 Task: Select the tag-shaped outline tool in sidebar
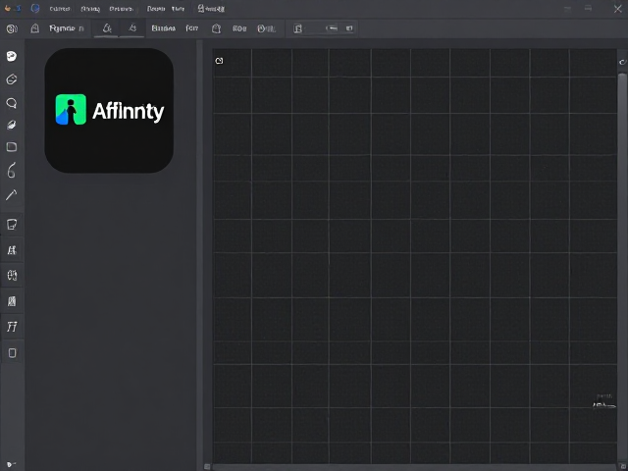[x=12, y=79]
